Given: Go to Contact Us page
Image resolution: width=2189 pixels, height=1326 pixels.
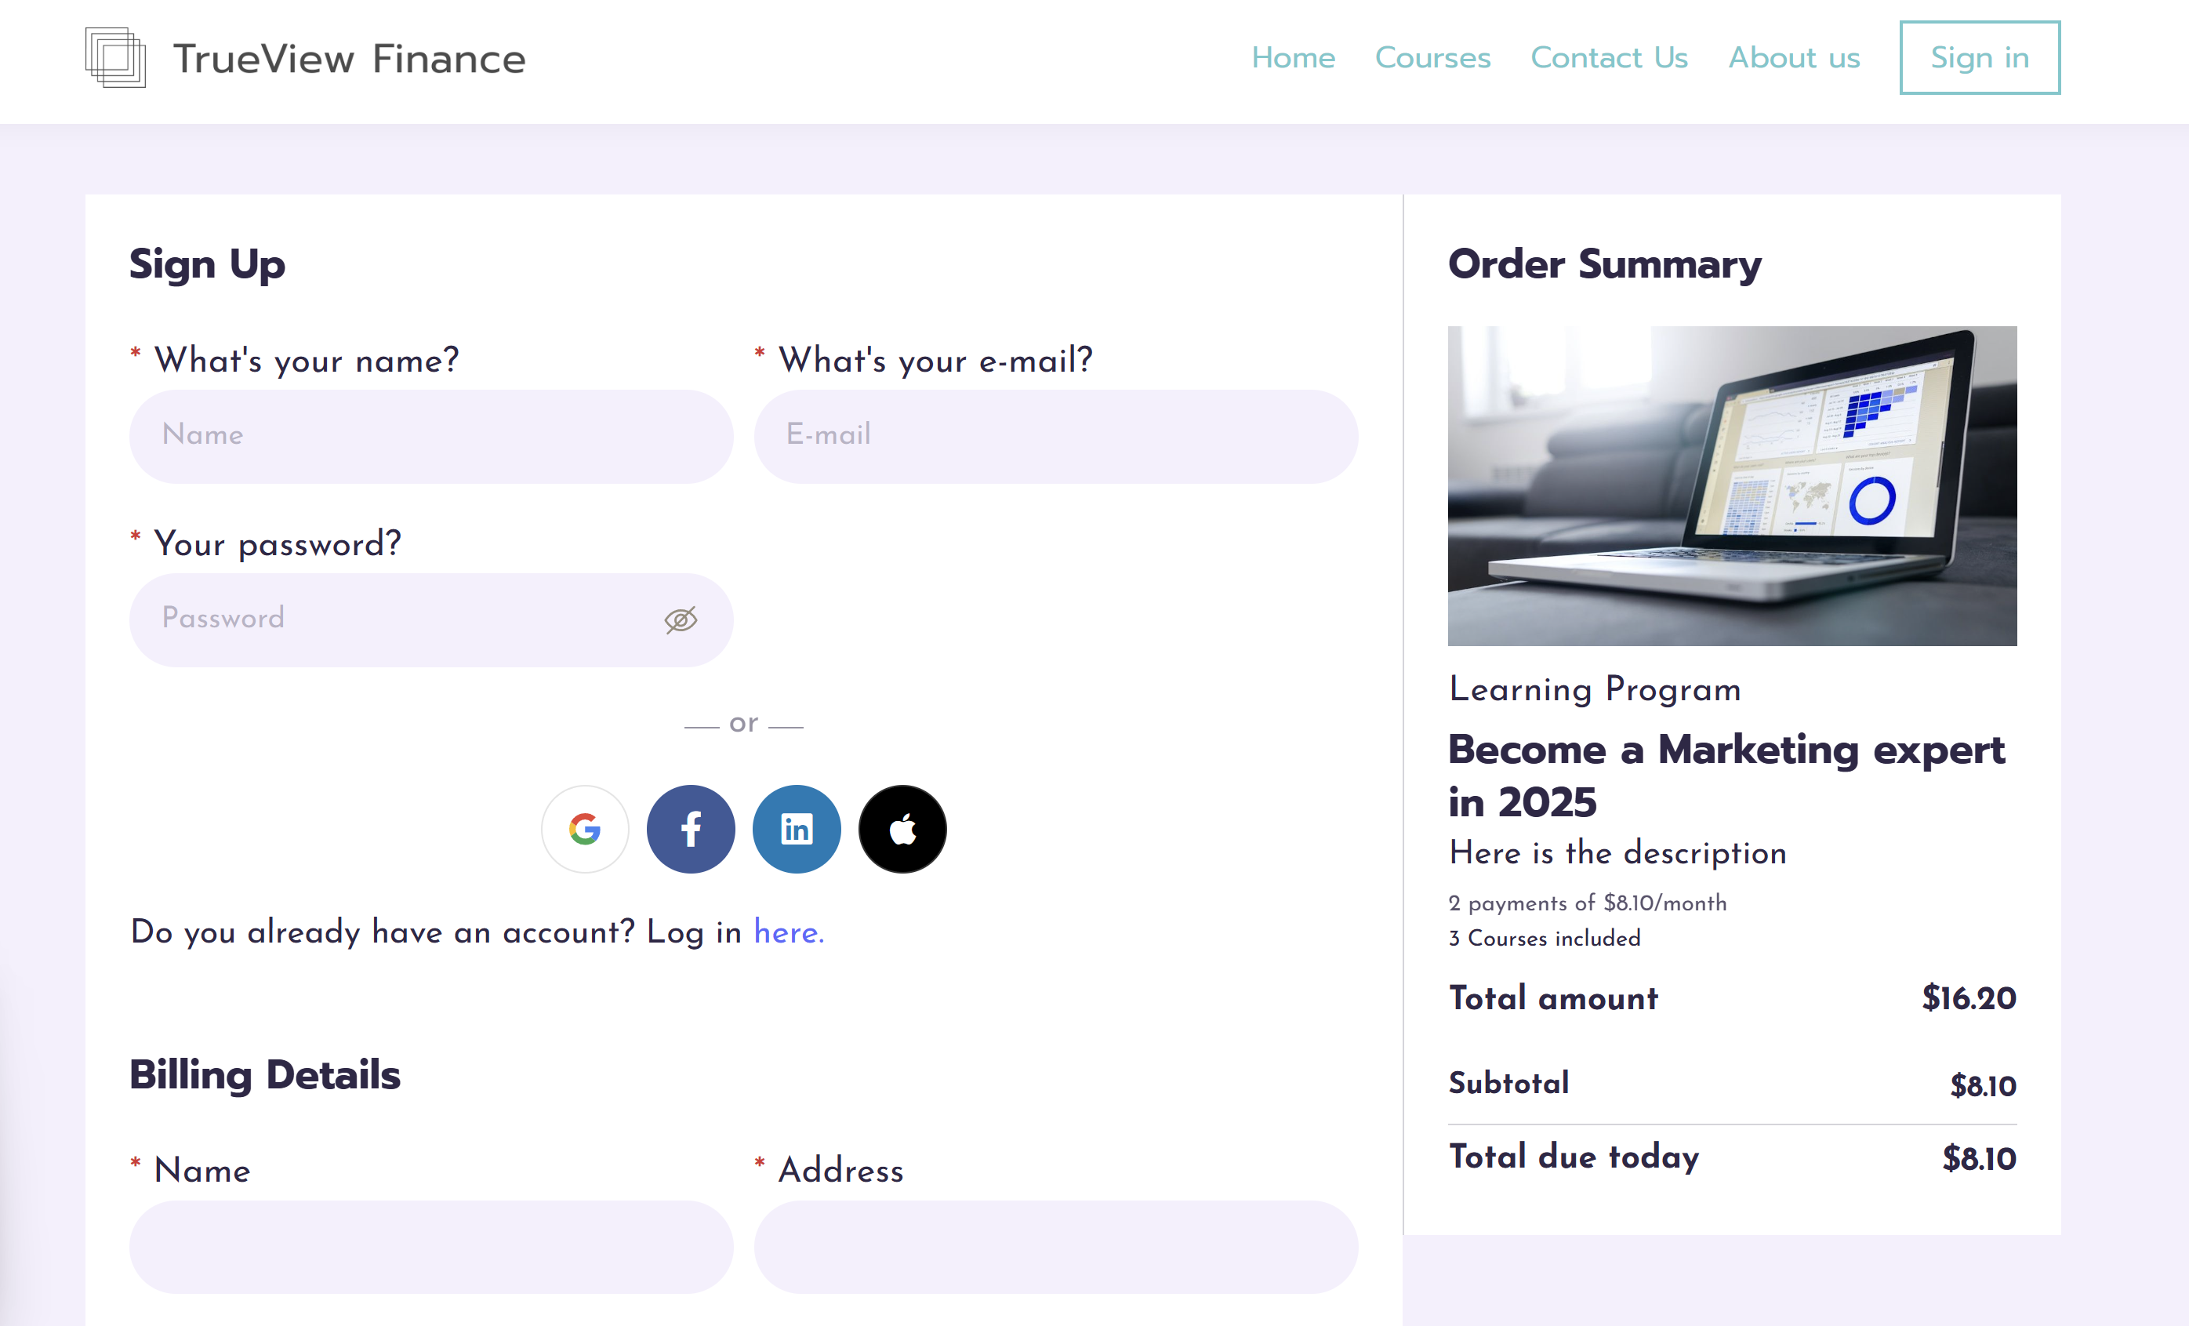Looking at the screenshot, I should [x=1608, y=58].
